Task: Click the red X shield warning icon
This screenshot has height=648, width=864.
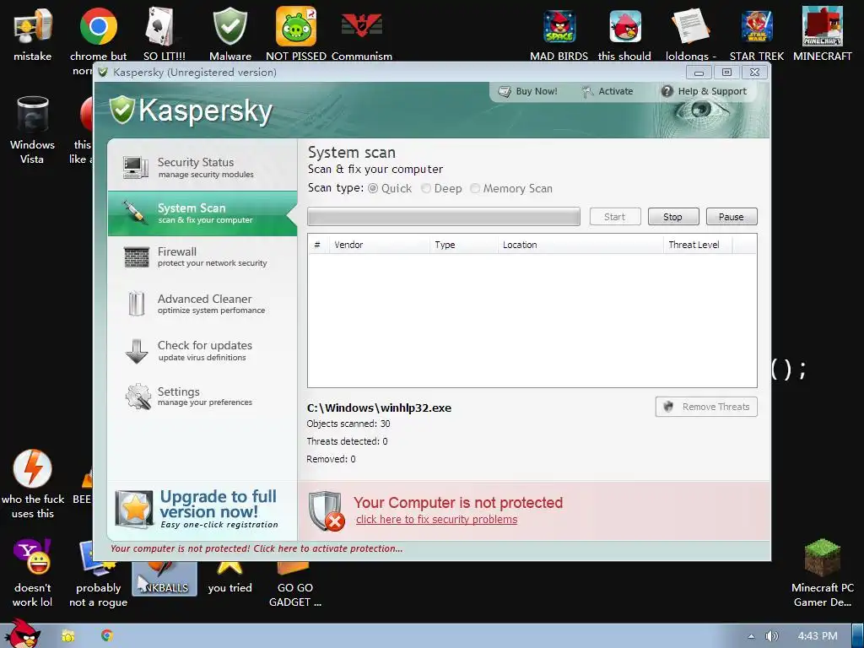Action: pos(327,510)
